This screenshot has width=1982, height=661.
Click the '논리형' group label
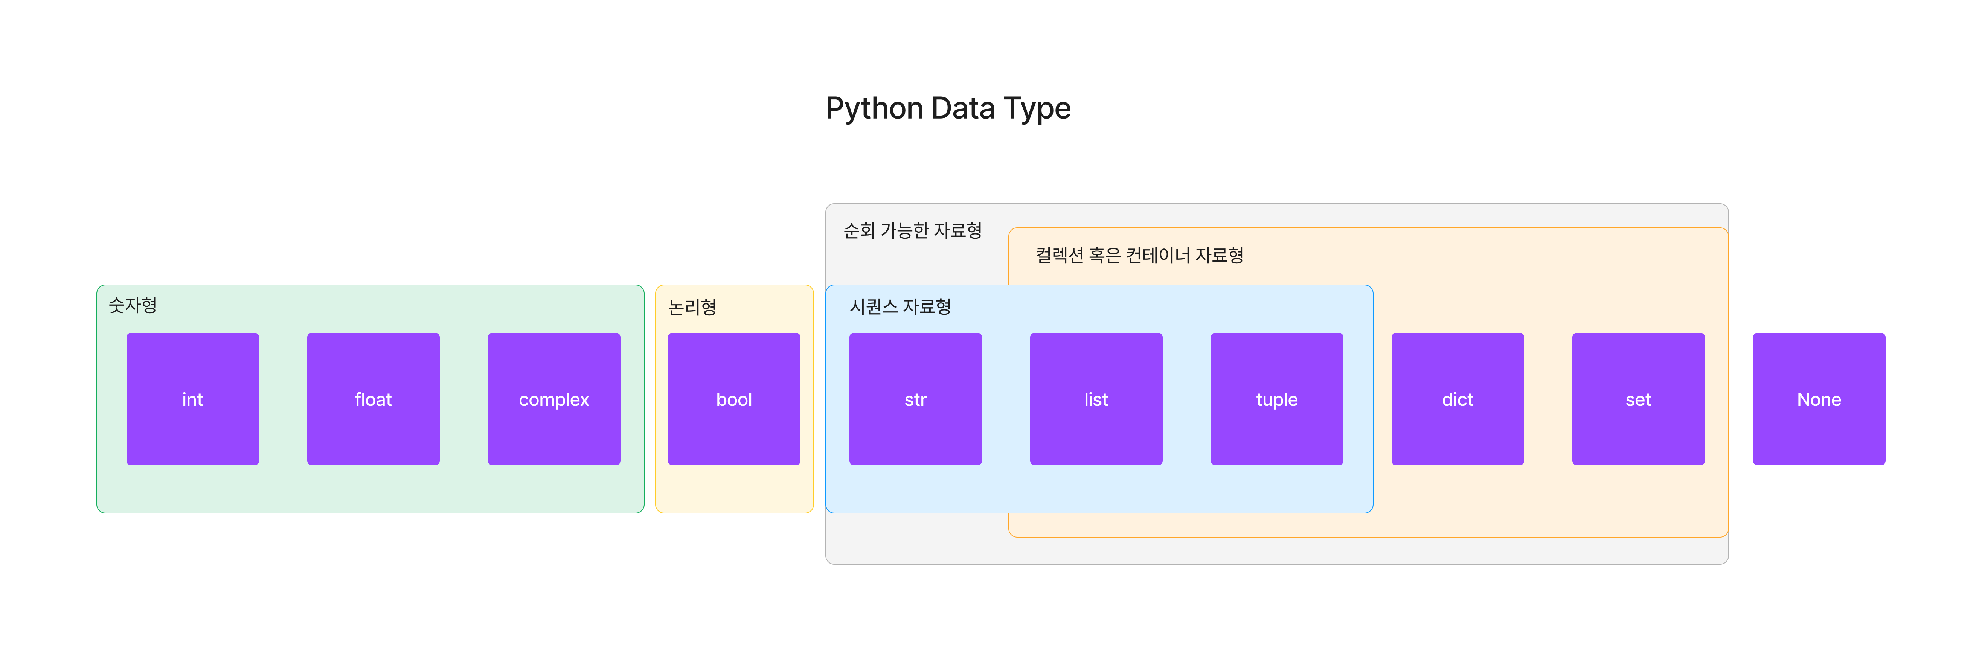click(x=692, y=307)
